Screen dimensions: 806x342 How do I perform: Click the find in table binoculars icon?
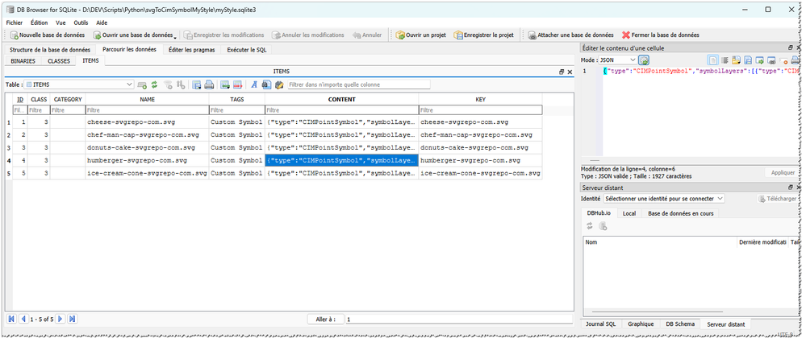pyautogui.click(x=265, y=84)
